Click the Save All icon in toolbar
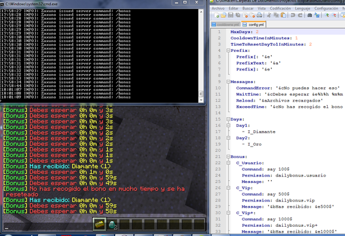Viewport: 345px width, 236px height. (x=238, y=15)
